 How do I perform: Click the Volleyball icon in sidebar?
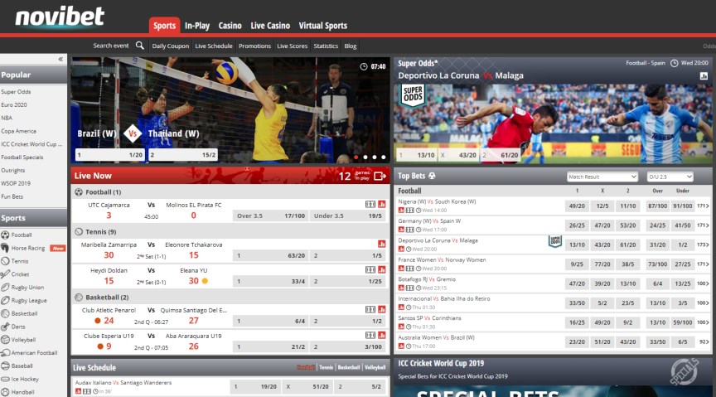(x=5, y=340)
